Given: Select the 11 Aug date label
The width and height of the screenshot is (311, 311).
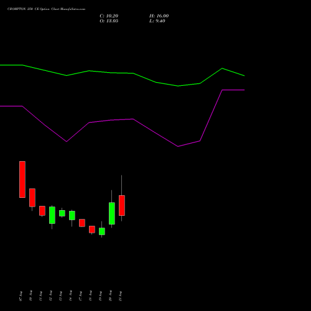Looking at the screenshot, I should tap(40, 296).
